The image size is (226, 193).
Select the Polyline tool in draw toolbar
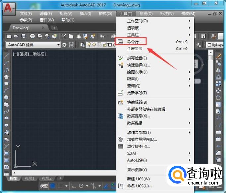pyautogui.click(x=6, y=70)
